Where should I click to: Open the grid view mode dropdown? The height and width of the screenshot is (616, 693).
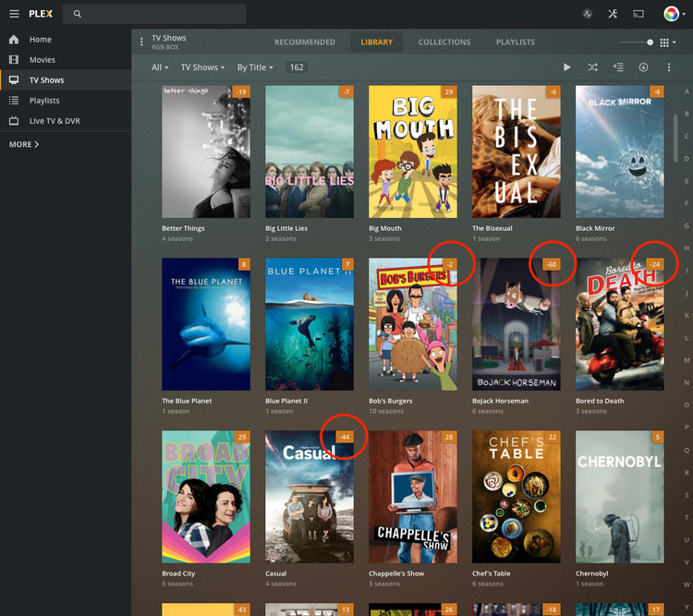(x=668, y=42)
